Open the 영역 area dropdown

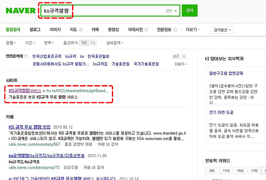[x=49, y=43]
